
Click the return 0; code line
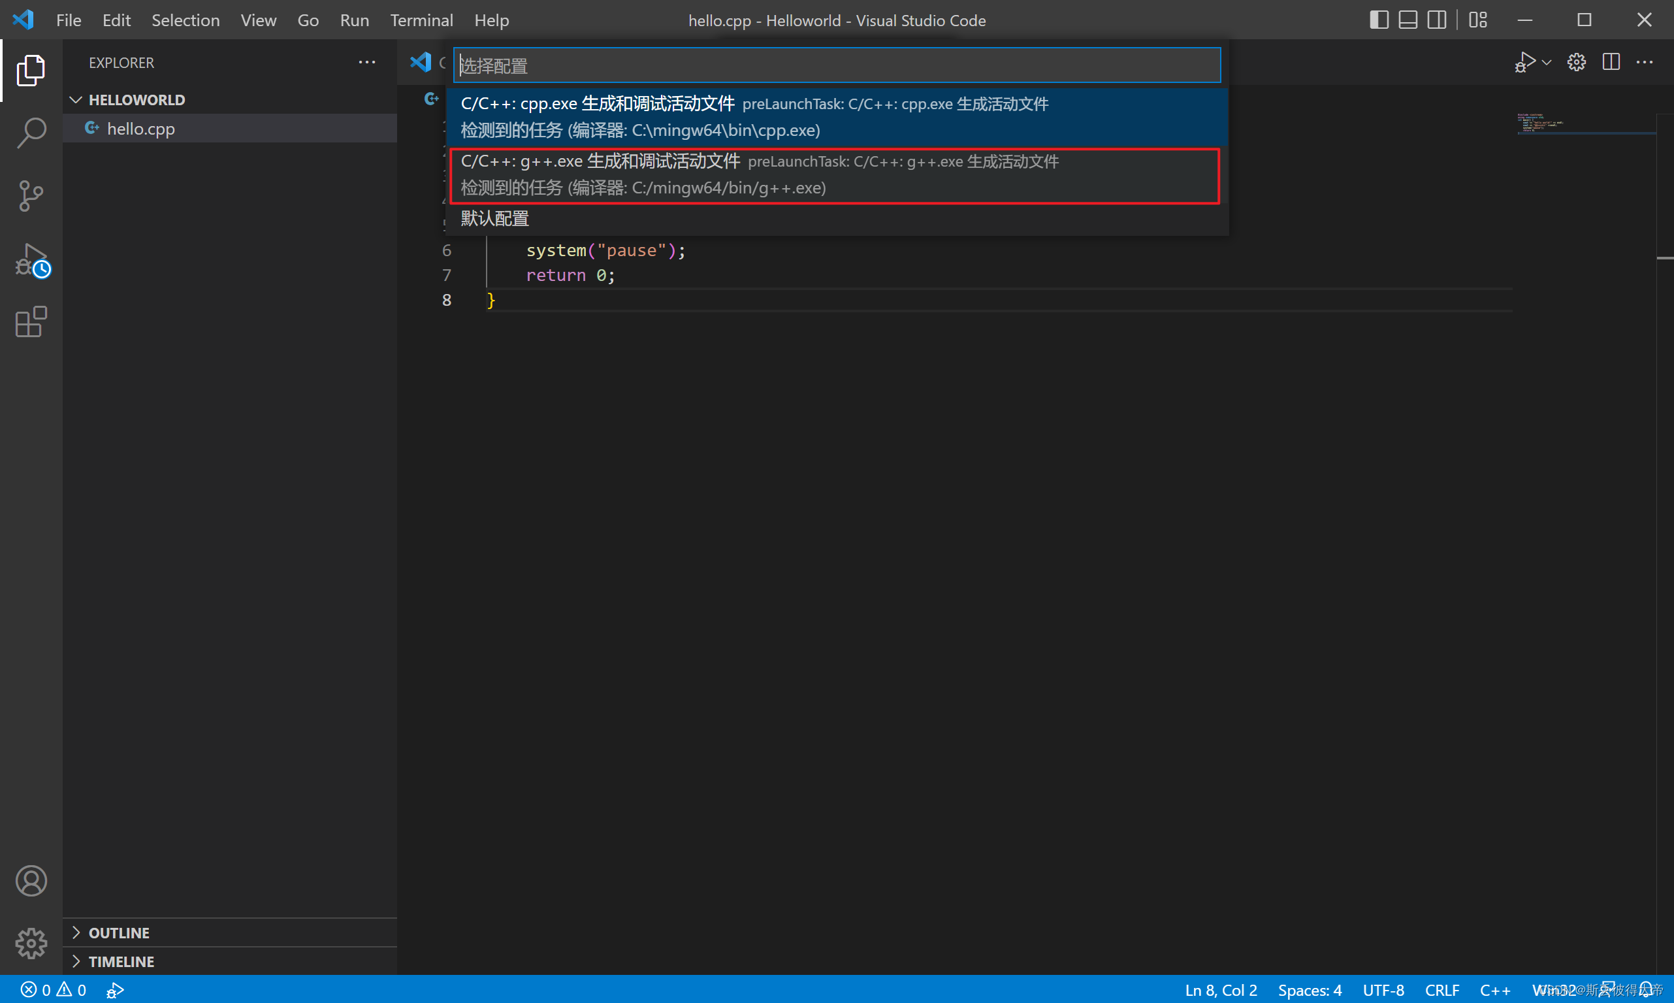pos(570,275)
